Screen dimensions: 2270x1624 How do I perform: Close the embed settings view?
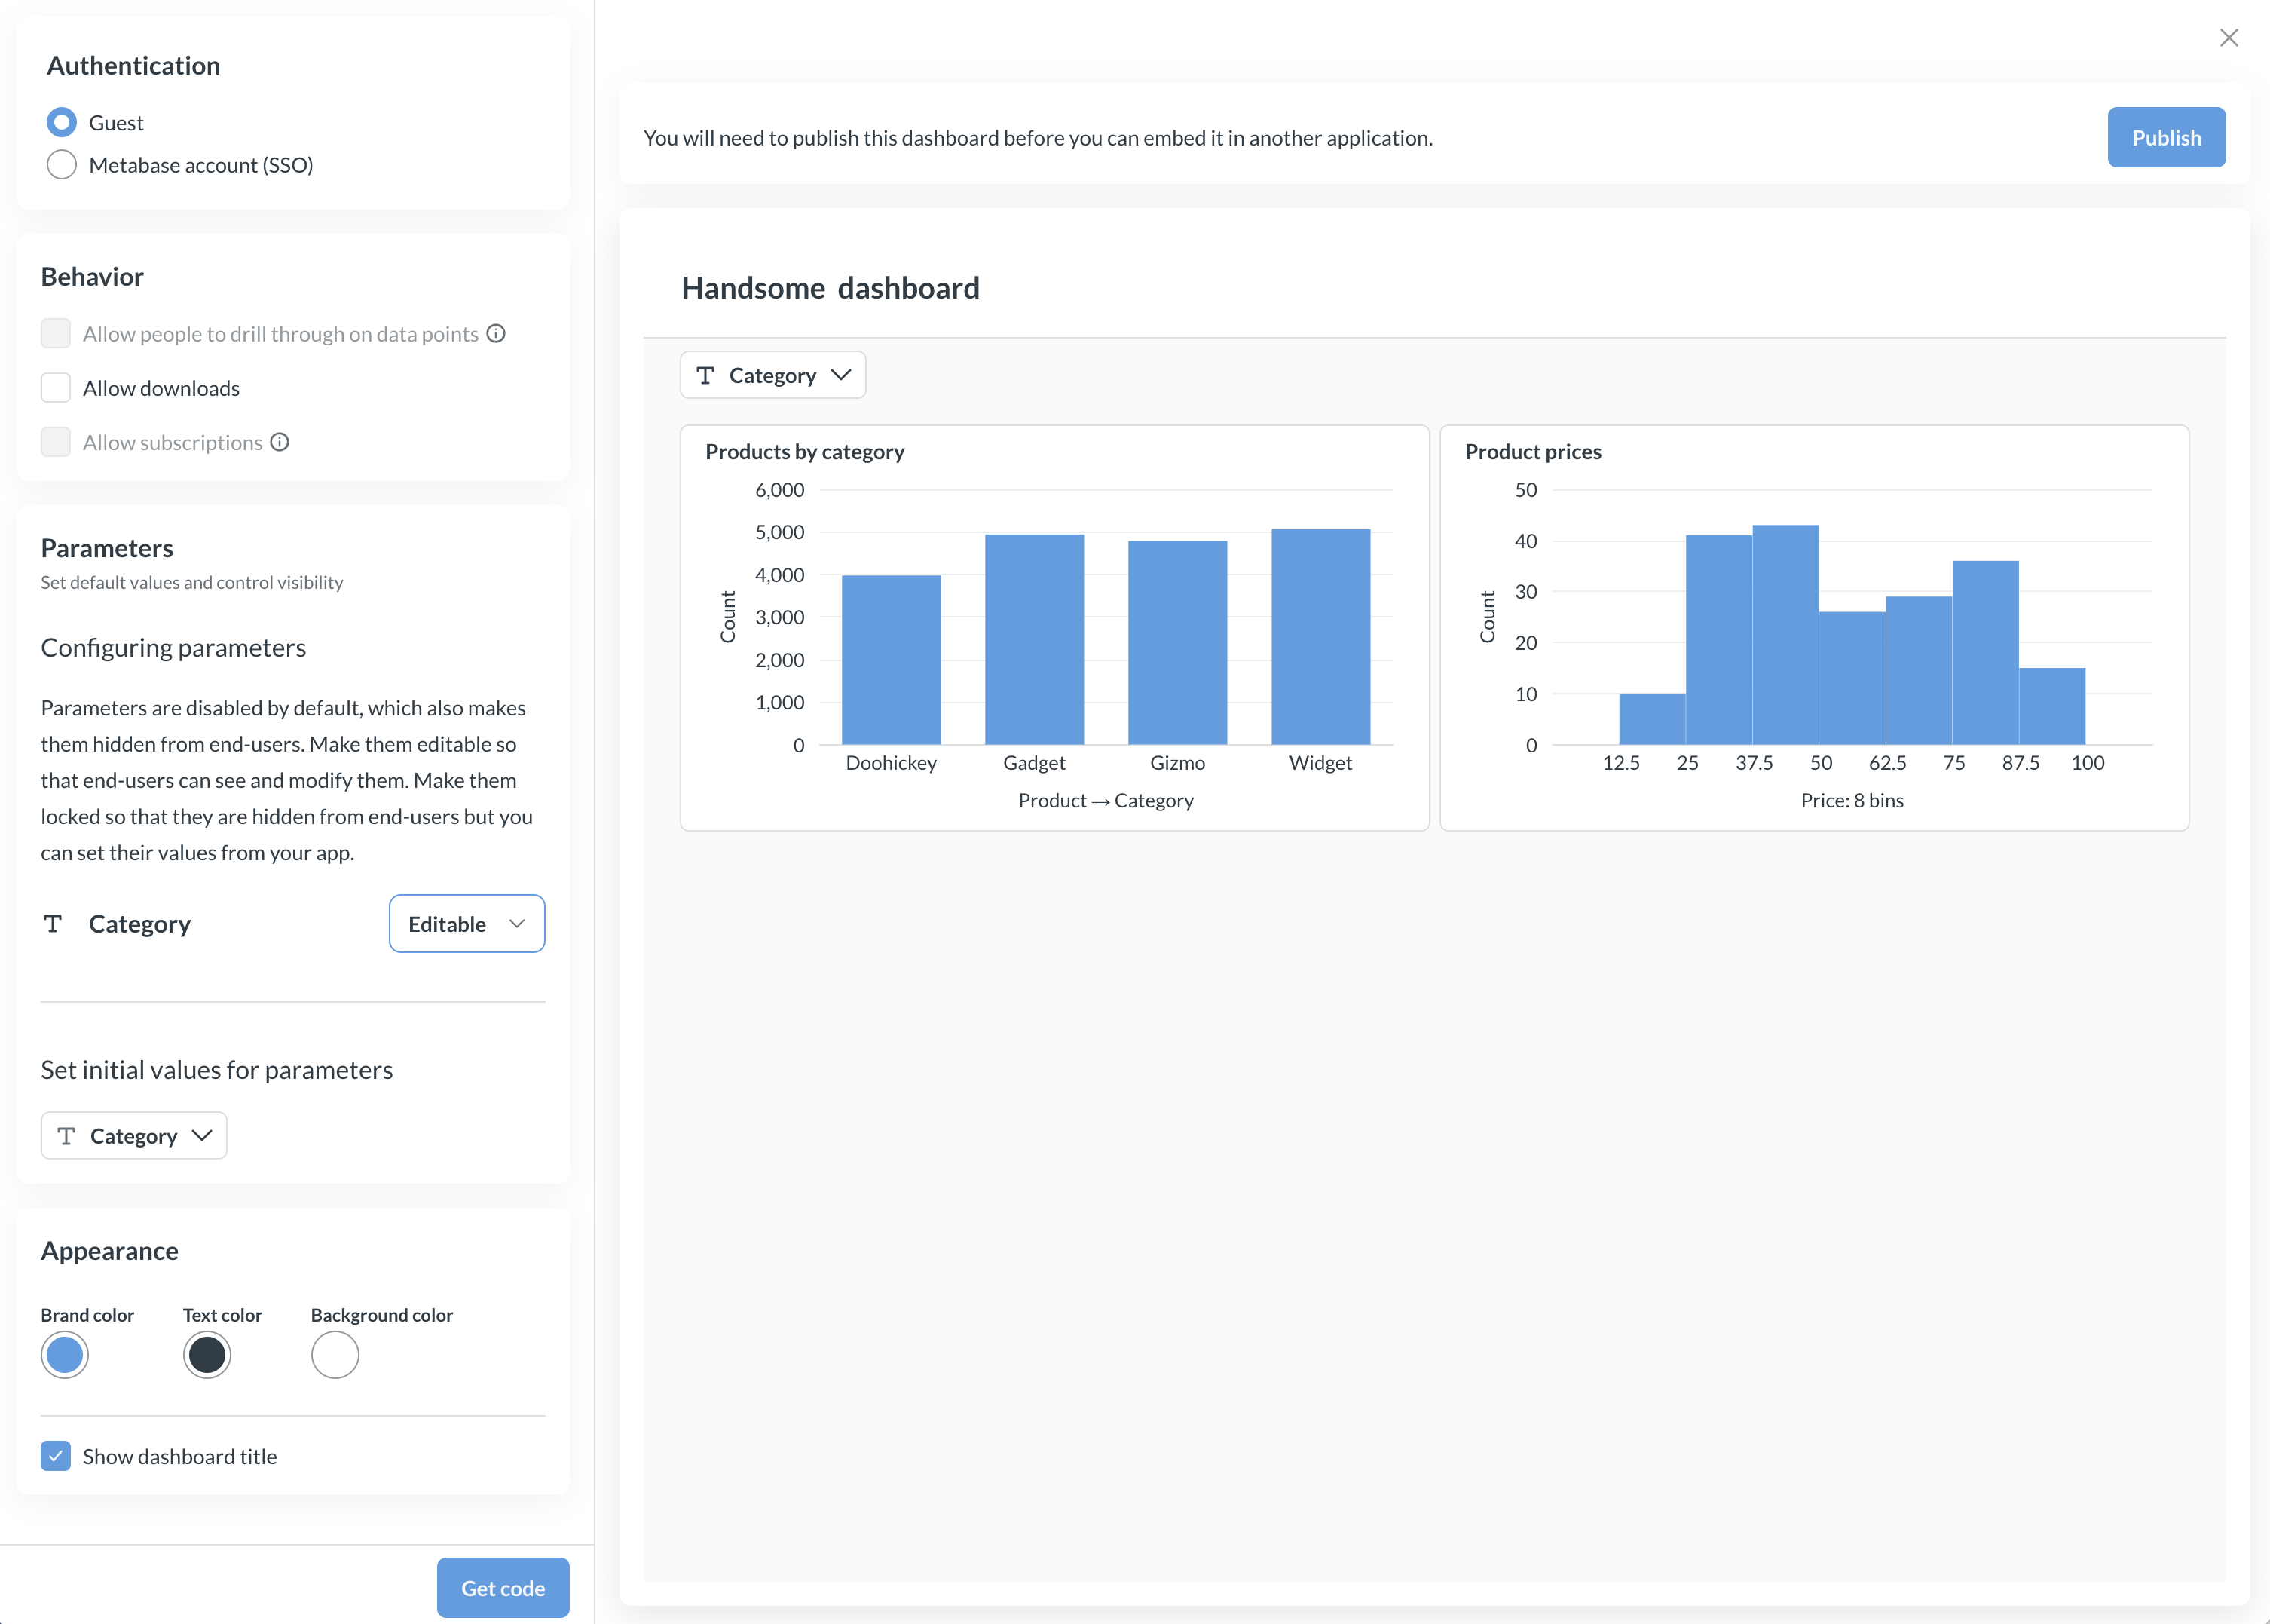2229,37
